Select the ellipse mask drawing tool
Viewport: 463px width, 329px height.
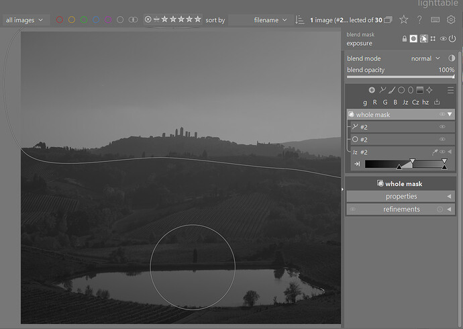click(411, 90)
